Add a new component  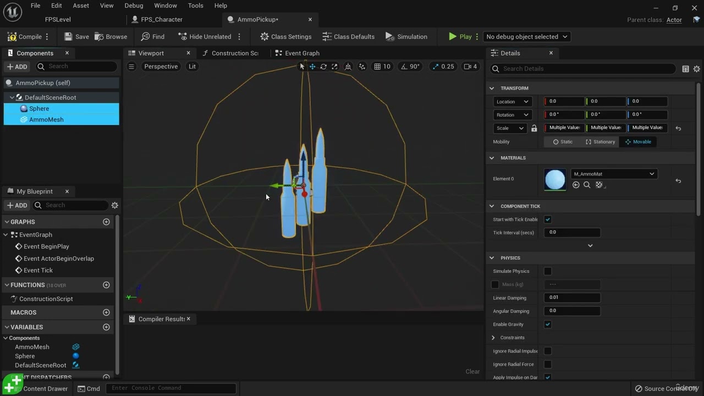17,67
